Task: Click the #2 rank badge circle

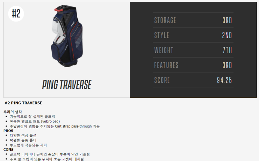Action: point(16,14)
